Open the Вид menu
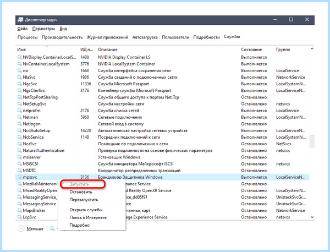The image size is (330, 252). click(63, 29)
